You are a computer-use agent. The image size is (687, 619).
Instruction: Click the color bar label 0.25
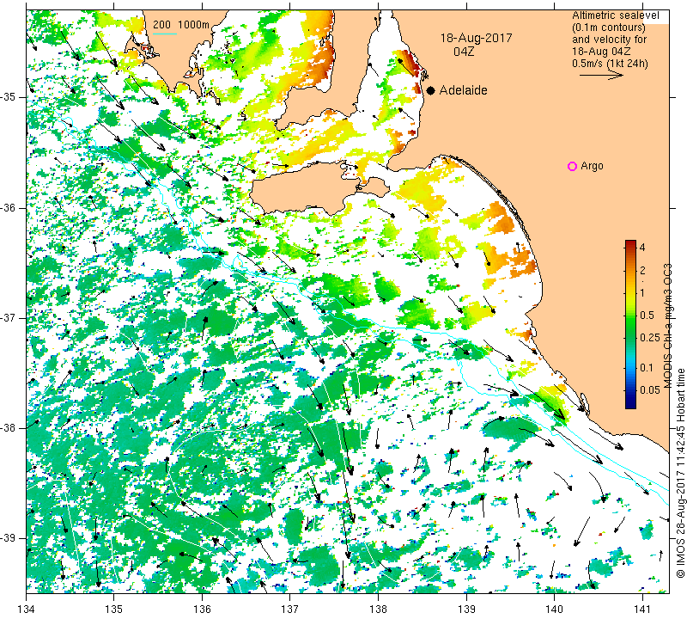[650, 337]
